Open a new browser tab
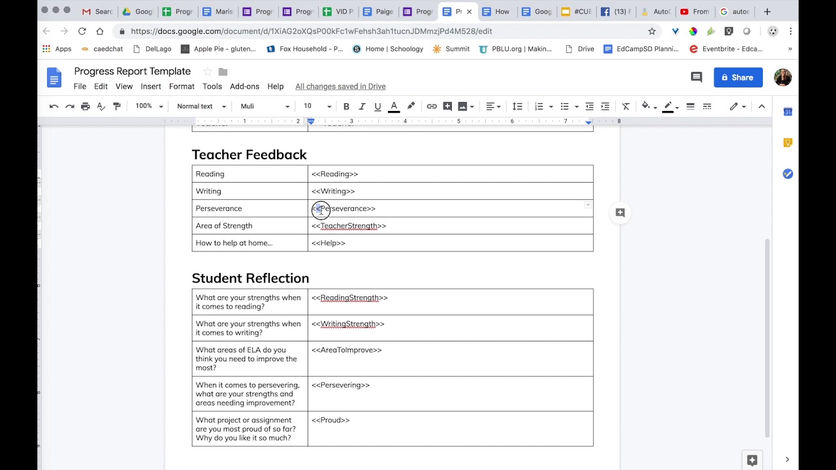 click(767, 11)
